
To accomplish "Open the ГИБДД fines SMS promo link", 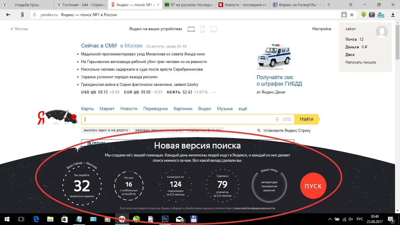I will pyautogui.click(x=279, y=81).
